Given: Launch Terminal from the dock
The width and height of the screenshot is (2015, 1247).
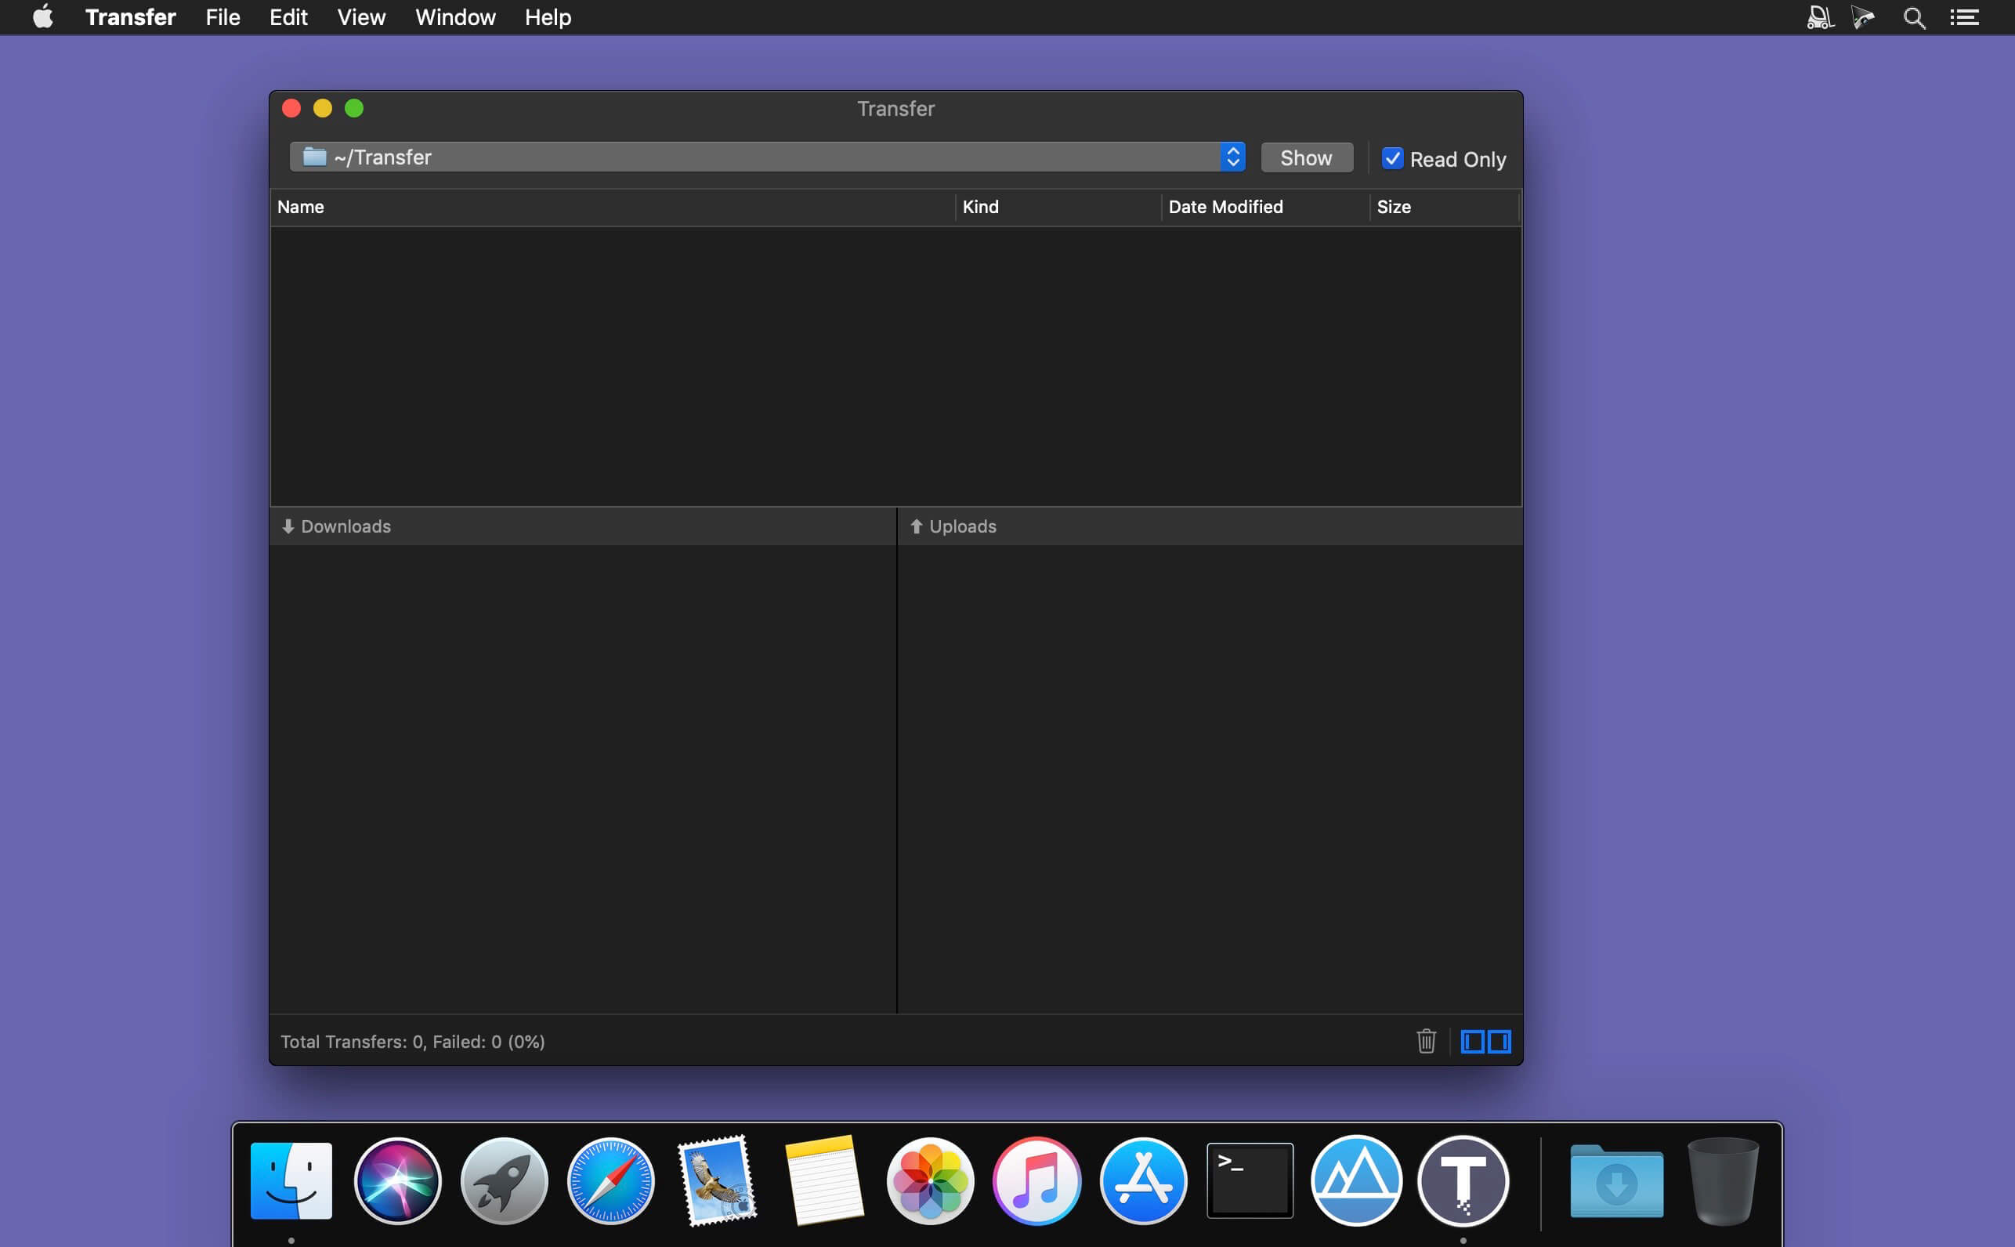Looking at the screenshot, I should pyautogui.click(x=1250, y=1180).
